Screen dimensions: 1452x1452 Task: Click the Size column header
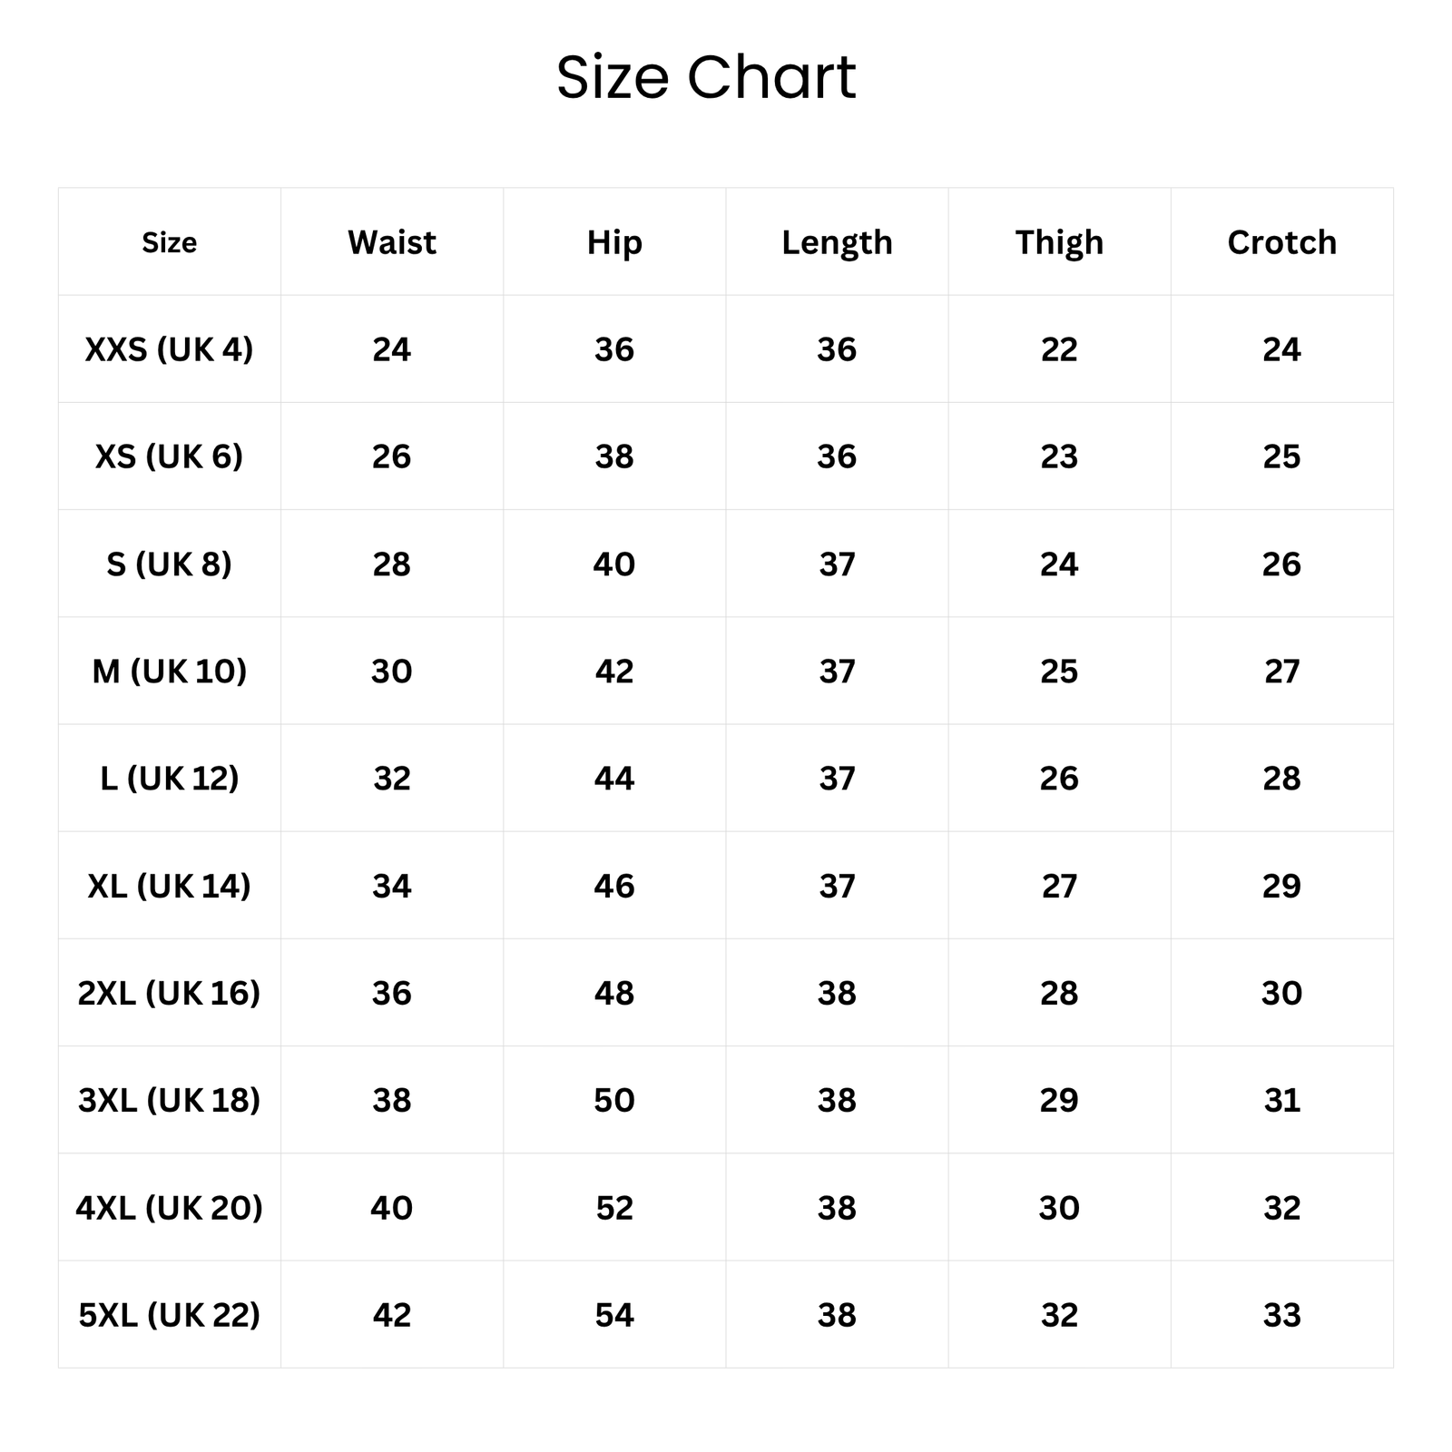(x=169, y=242)
